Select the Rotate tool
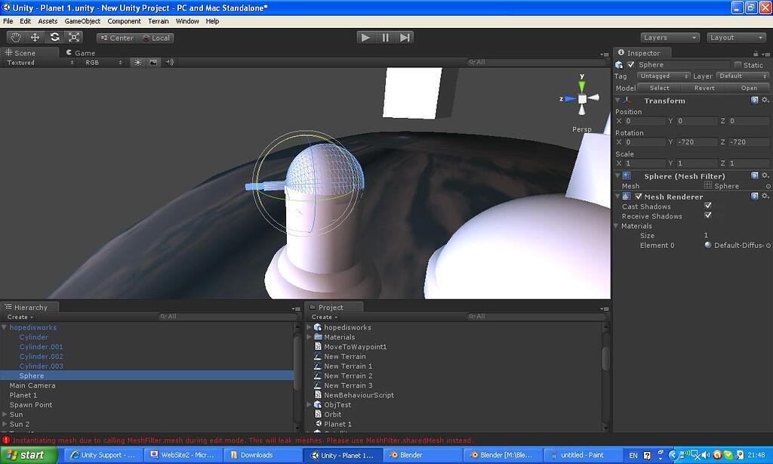 pyautogui.click(x=54, y=37)
